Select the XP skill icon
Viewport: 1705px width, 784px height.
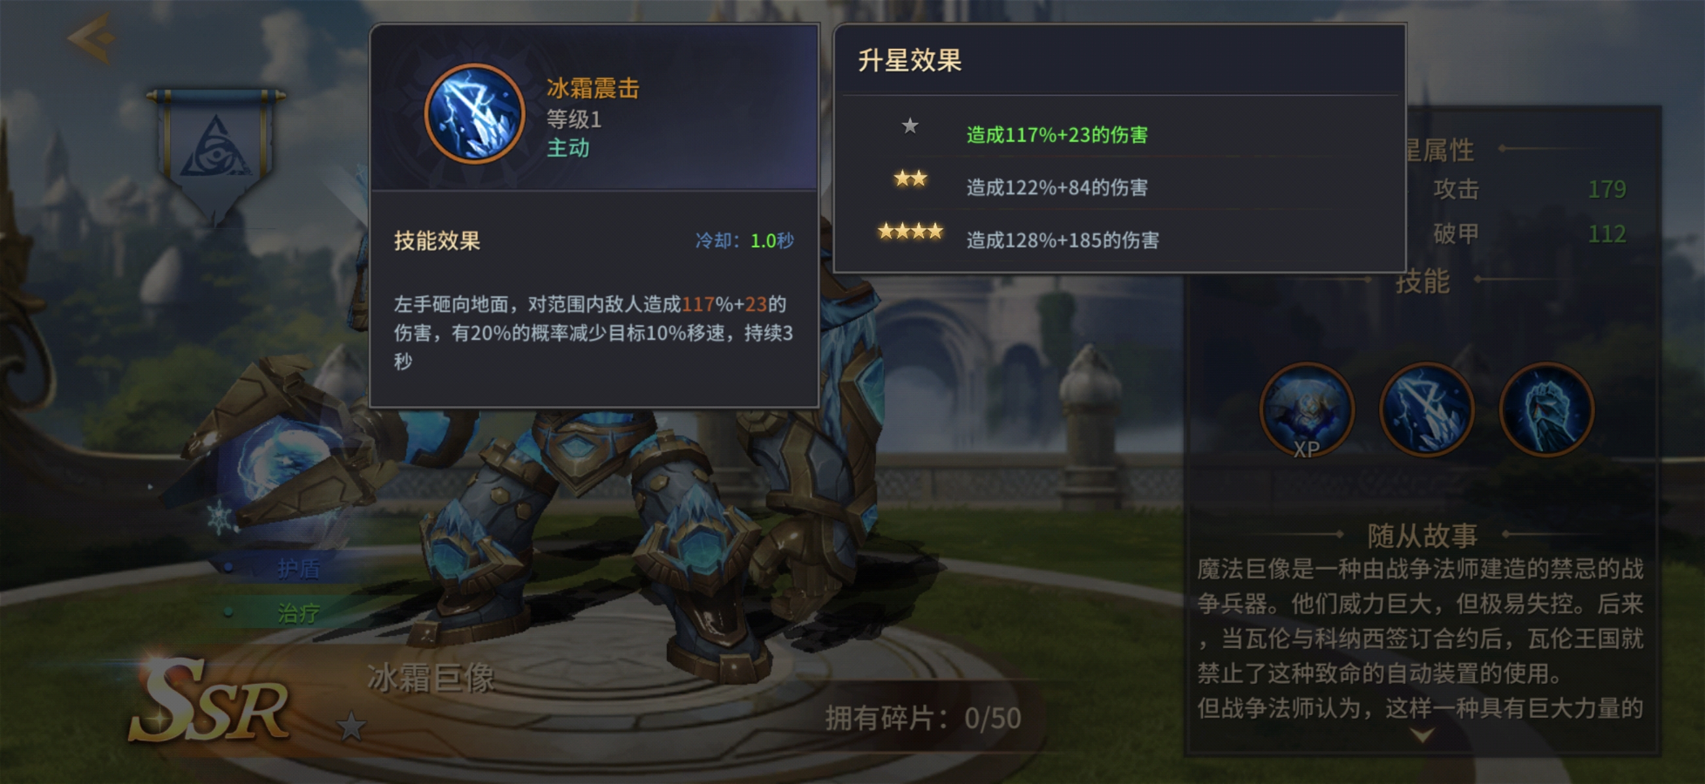pyautogui.click(x=1308, y=410)
